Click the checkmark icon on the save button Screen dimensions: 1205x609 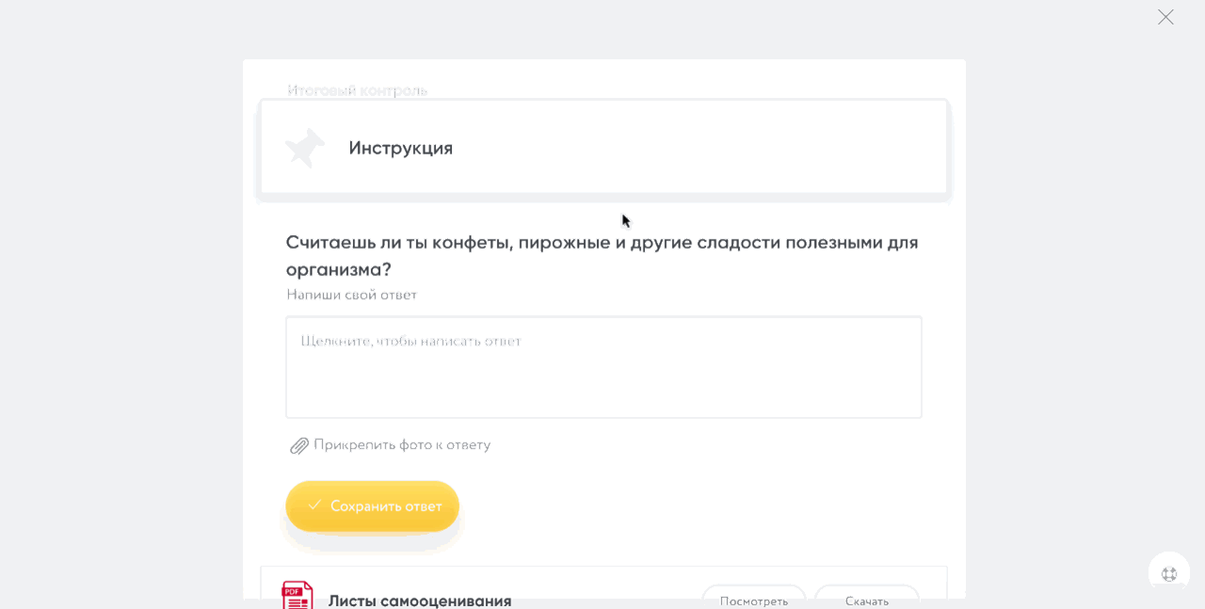click(315, 505)
